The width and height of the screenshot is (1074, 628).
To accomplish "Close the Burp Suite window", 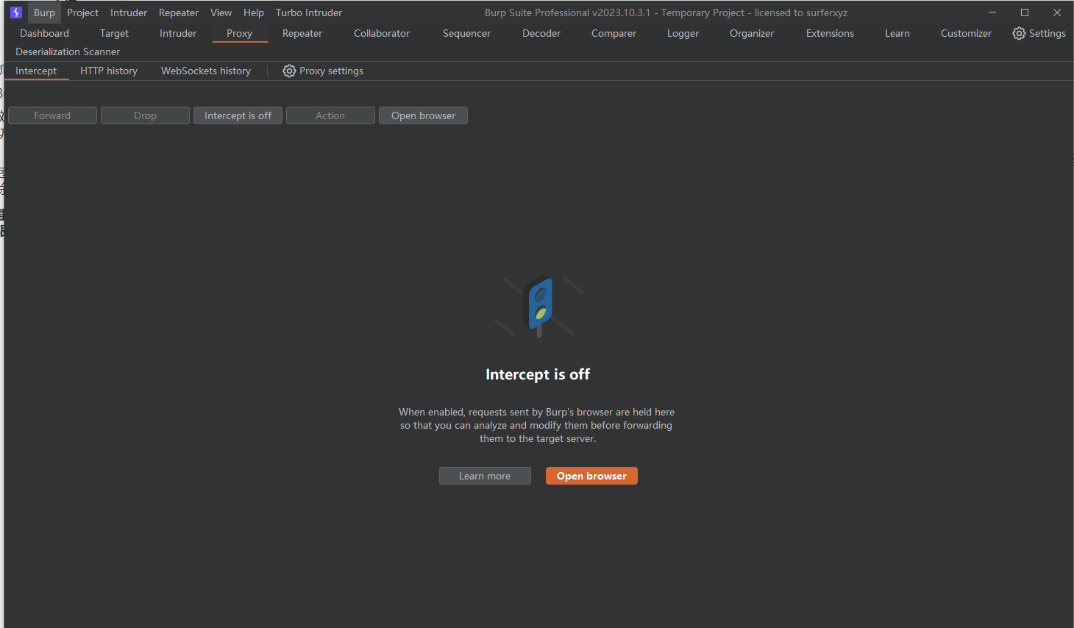I will [1057, 13].
